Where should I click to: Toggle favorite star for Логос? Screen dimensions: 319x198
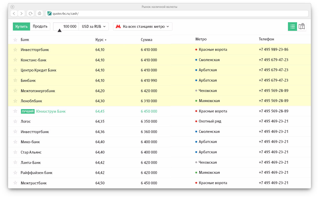click(15, 121)
